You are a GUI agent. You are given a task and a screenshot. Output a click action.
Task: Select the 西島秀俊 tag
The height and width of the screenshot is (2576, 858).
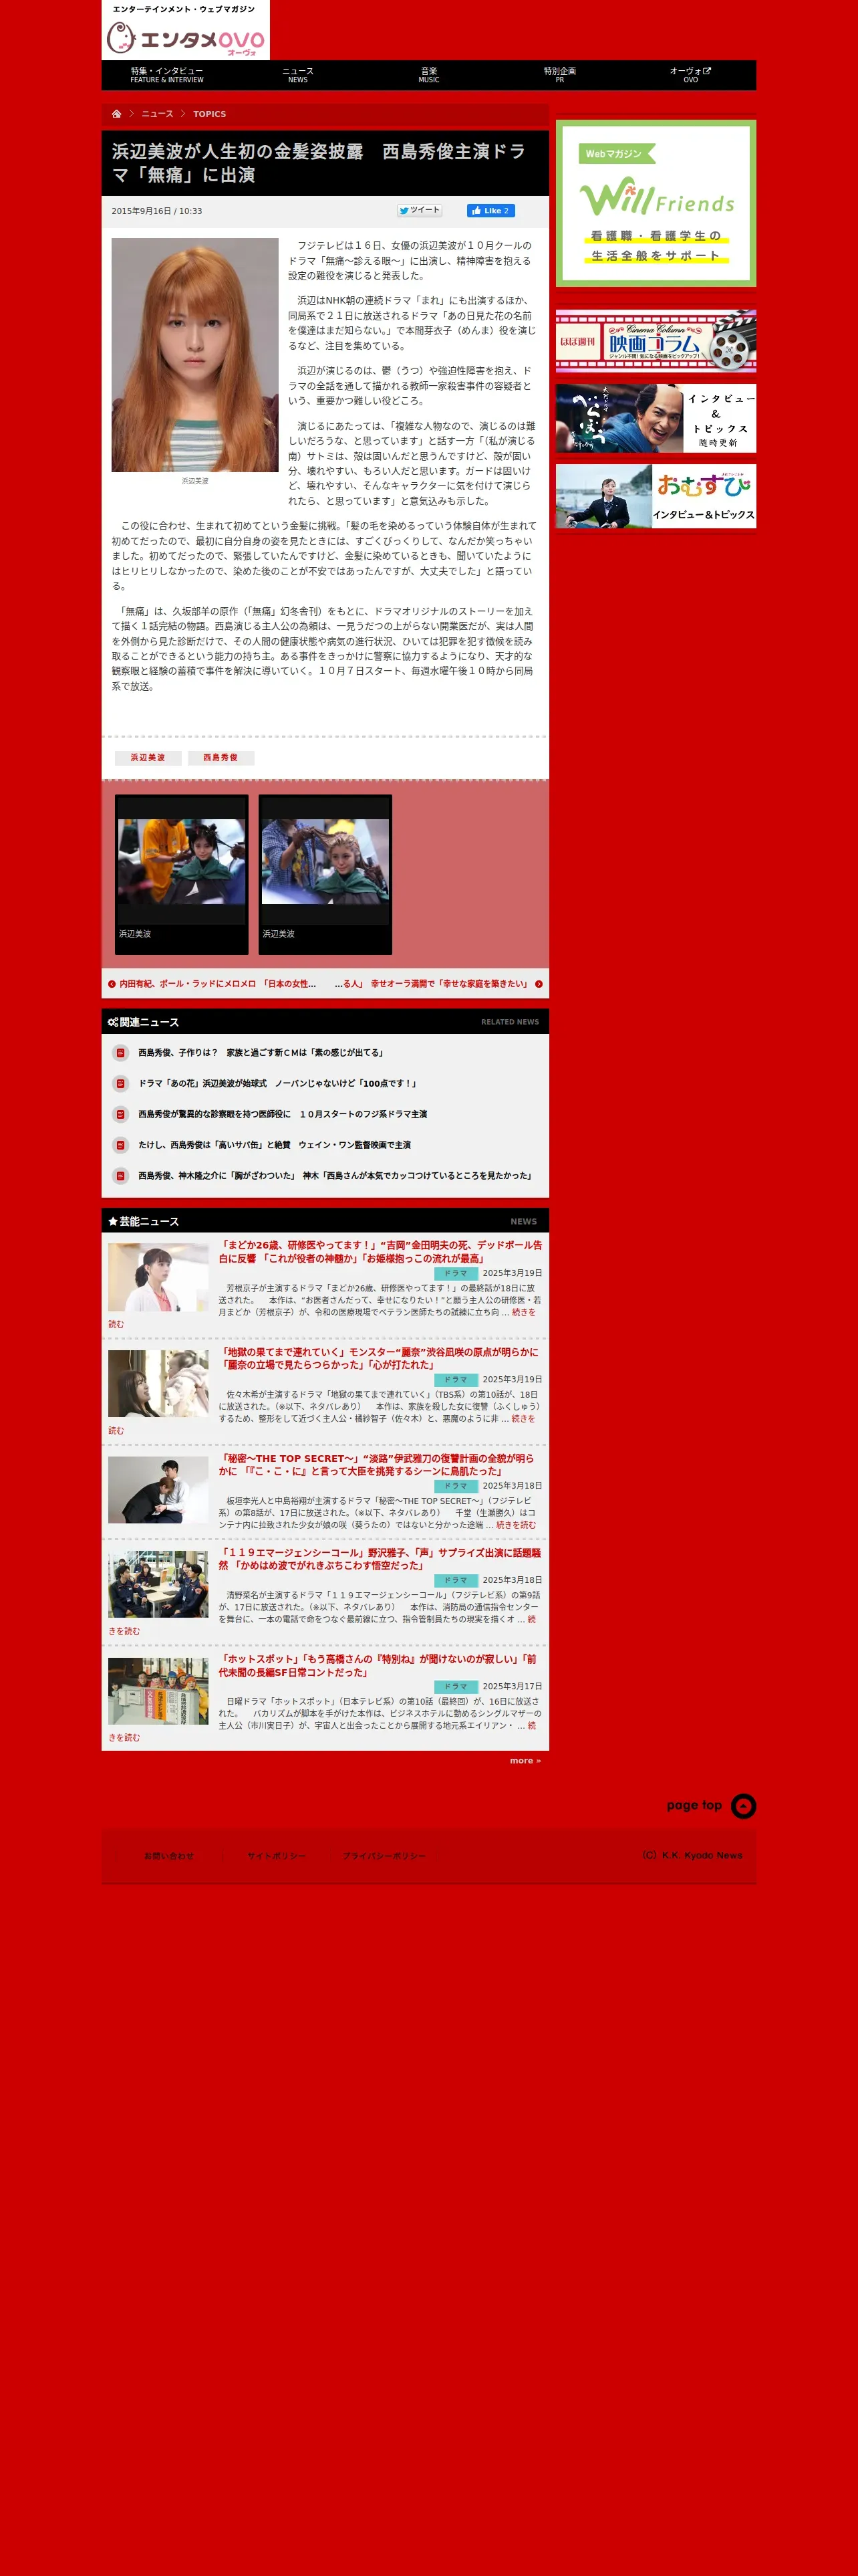pos(221,758)
